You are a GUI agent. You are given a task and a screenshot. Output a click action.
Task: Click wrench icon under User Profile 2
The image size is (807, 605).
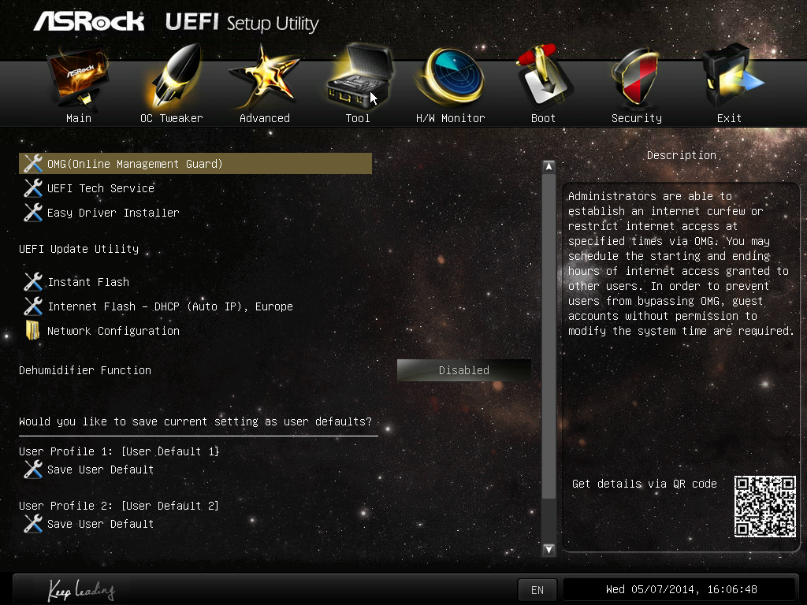[x=33, y=524]
